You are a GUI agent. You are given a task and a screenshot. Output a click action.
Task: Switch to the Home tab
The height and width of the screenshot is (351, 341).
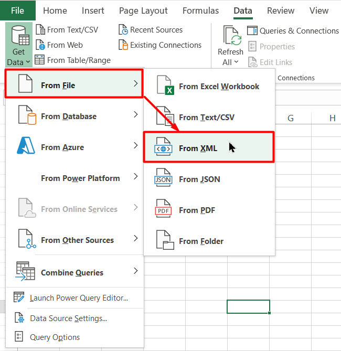coord(55,10)
